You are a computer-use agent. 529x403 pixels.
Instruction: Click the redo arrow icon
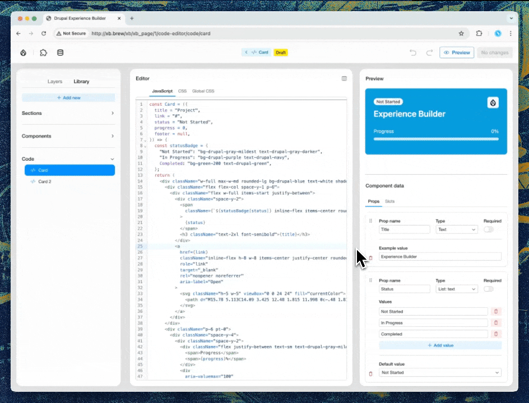(x=429, y=53)
